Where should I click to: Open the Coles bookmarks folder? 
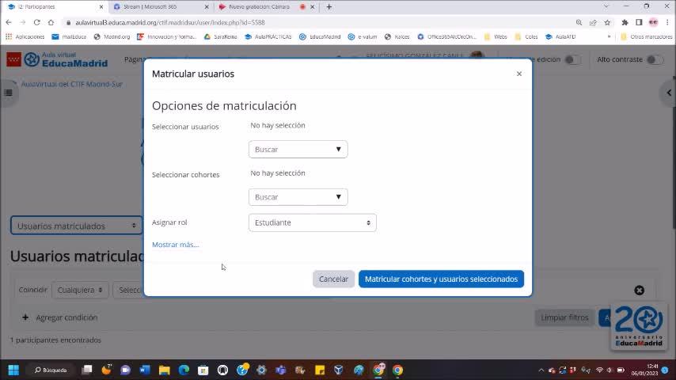pyautogui.click(x=526, y=37)
